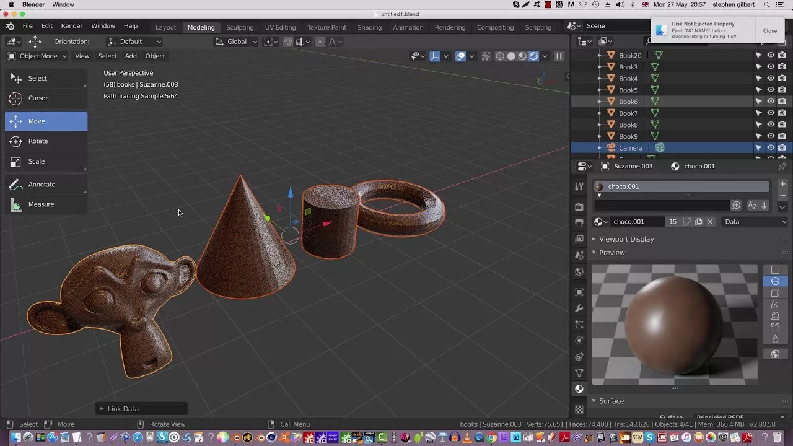Open the pivot point dropdown

pos(271,42)
